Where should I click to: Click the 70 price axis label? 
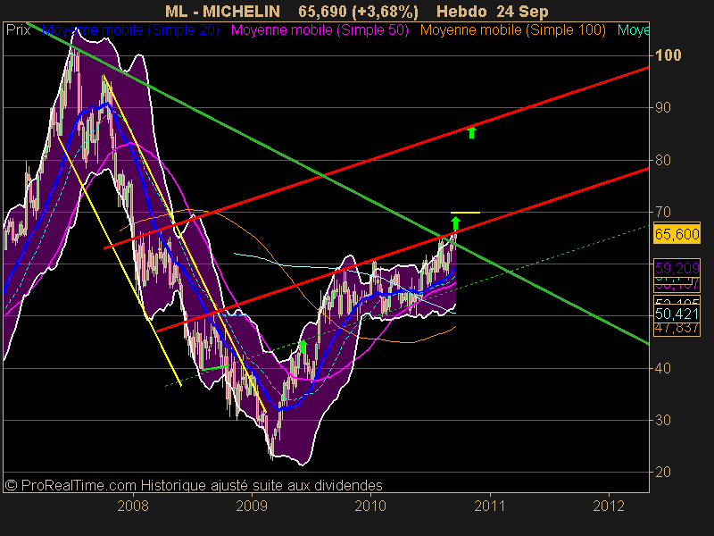pyautogui.click(x=663, y=212)
